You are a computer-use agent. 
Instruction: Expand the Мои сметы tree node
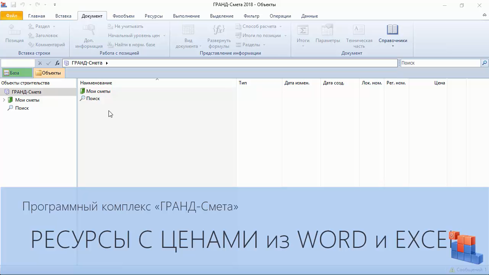coord(4,100)
